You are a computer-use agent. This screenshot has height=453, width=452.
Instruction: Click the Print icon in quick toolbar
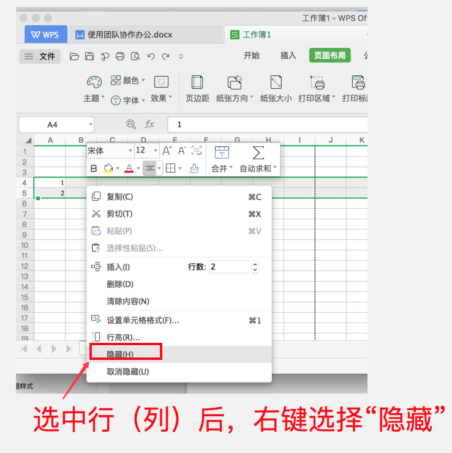coord(120,56)
